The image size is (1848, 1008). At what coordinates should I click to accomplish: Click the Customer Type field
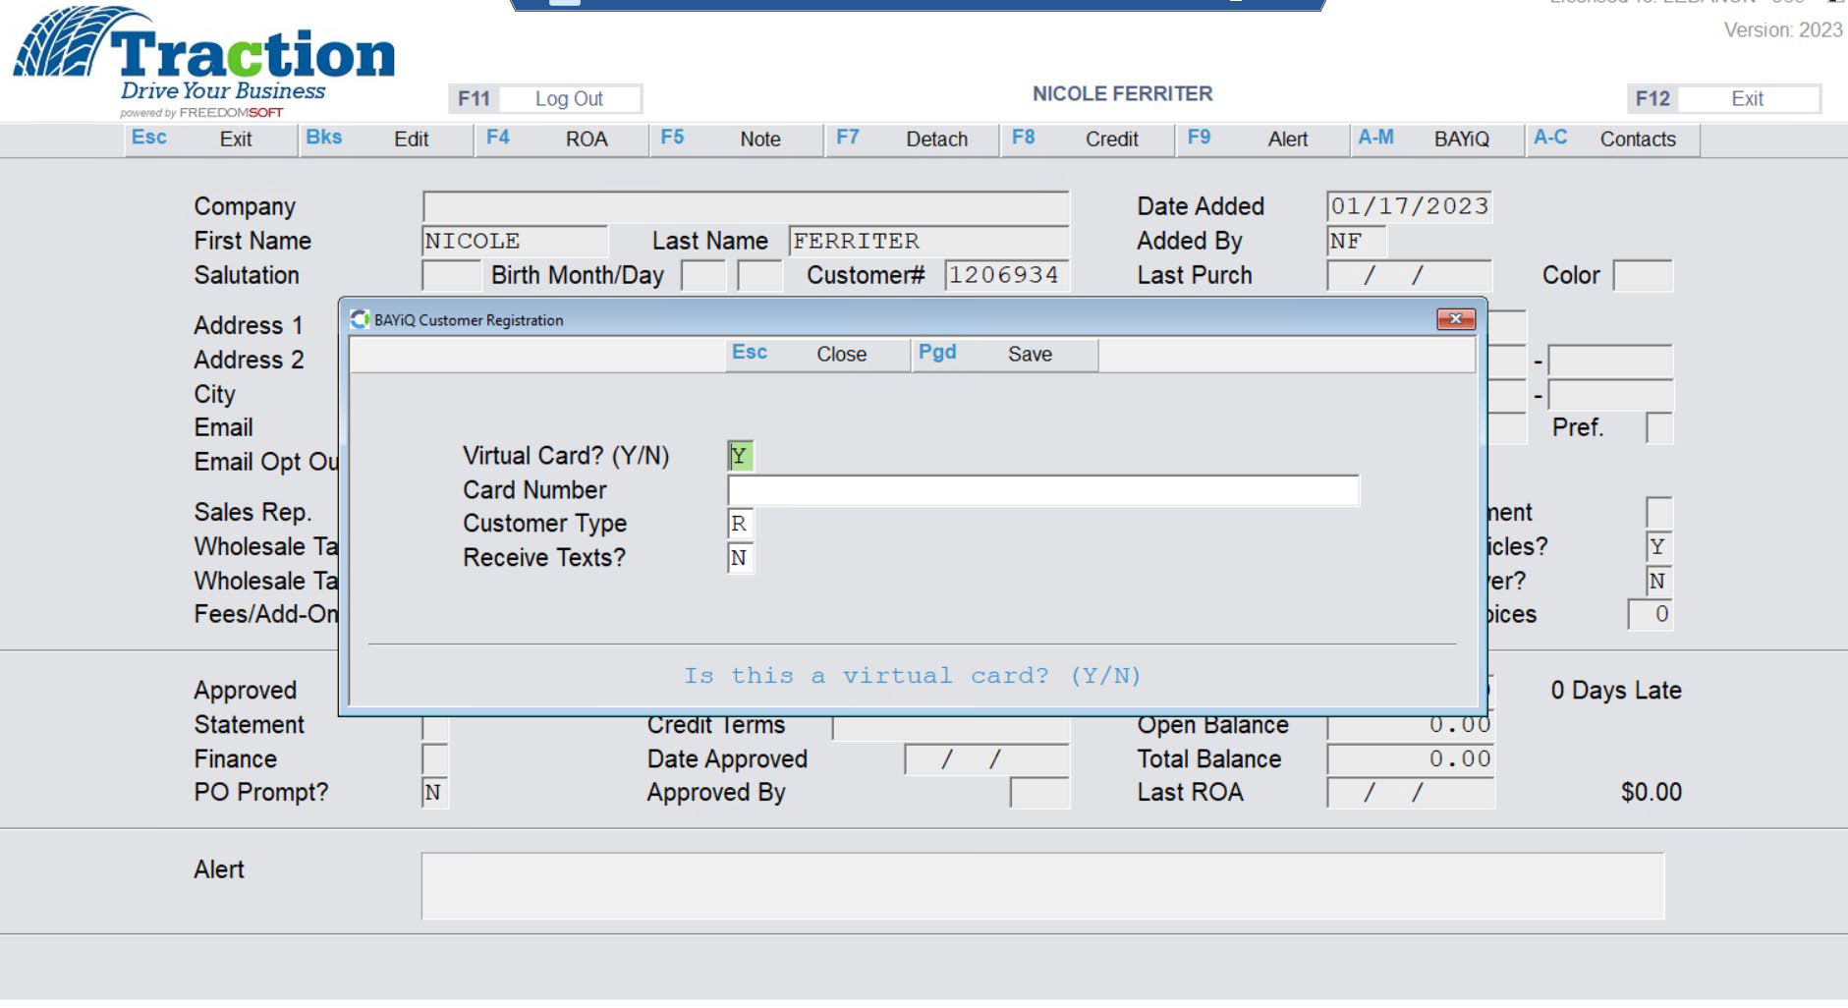(740, 524)
